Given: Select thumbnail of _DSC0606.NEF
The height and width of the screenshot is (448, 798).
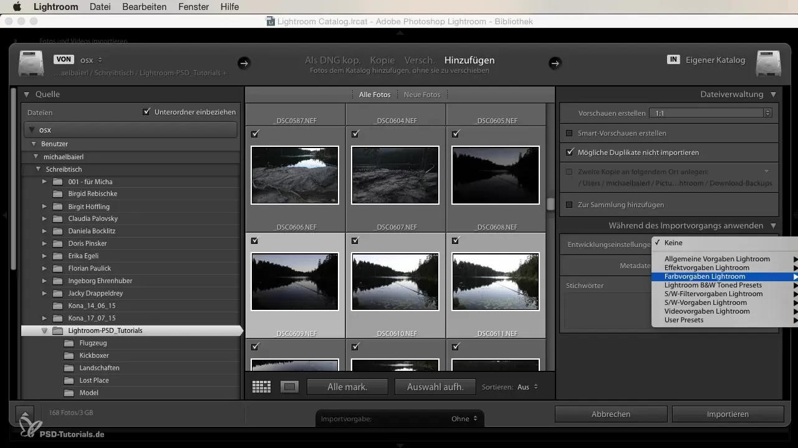Looking at the screenshot, I should coord(295,175).
